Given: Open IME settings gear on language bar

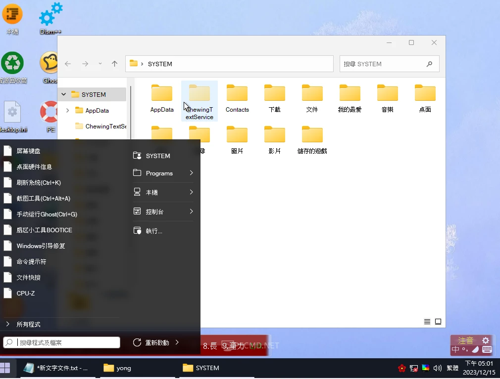Looking at the screenshot, I should click(x=485, y=340).
